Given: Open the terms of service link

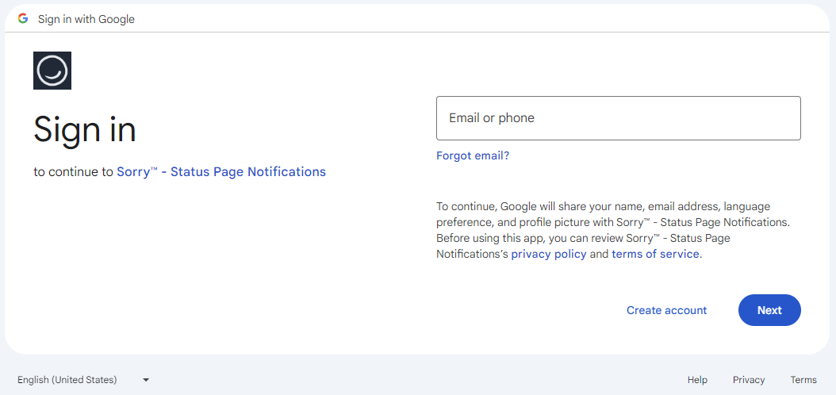Looking at the screenshot, I should pos(655,255).
